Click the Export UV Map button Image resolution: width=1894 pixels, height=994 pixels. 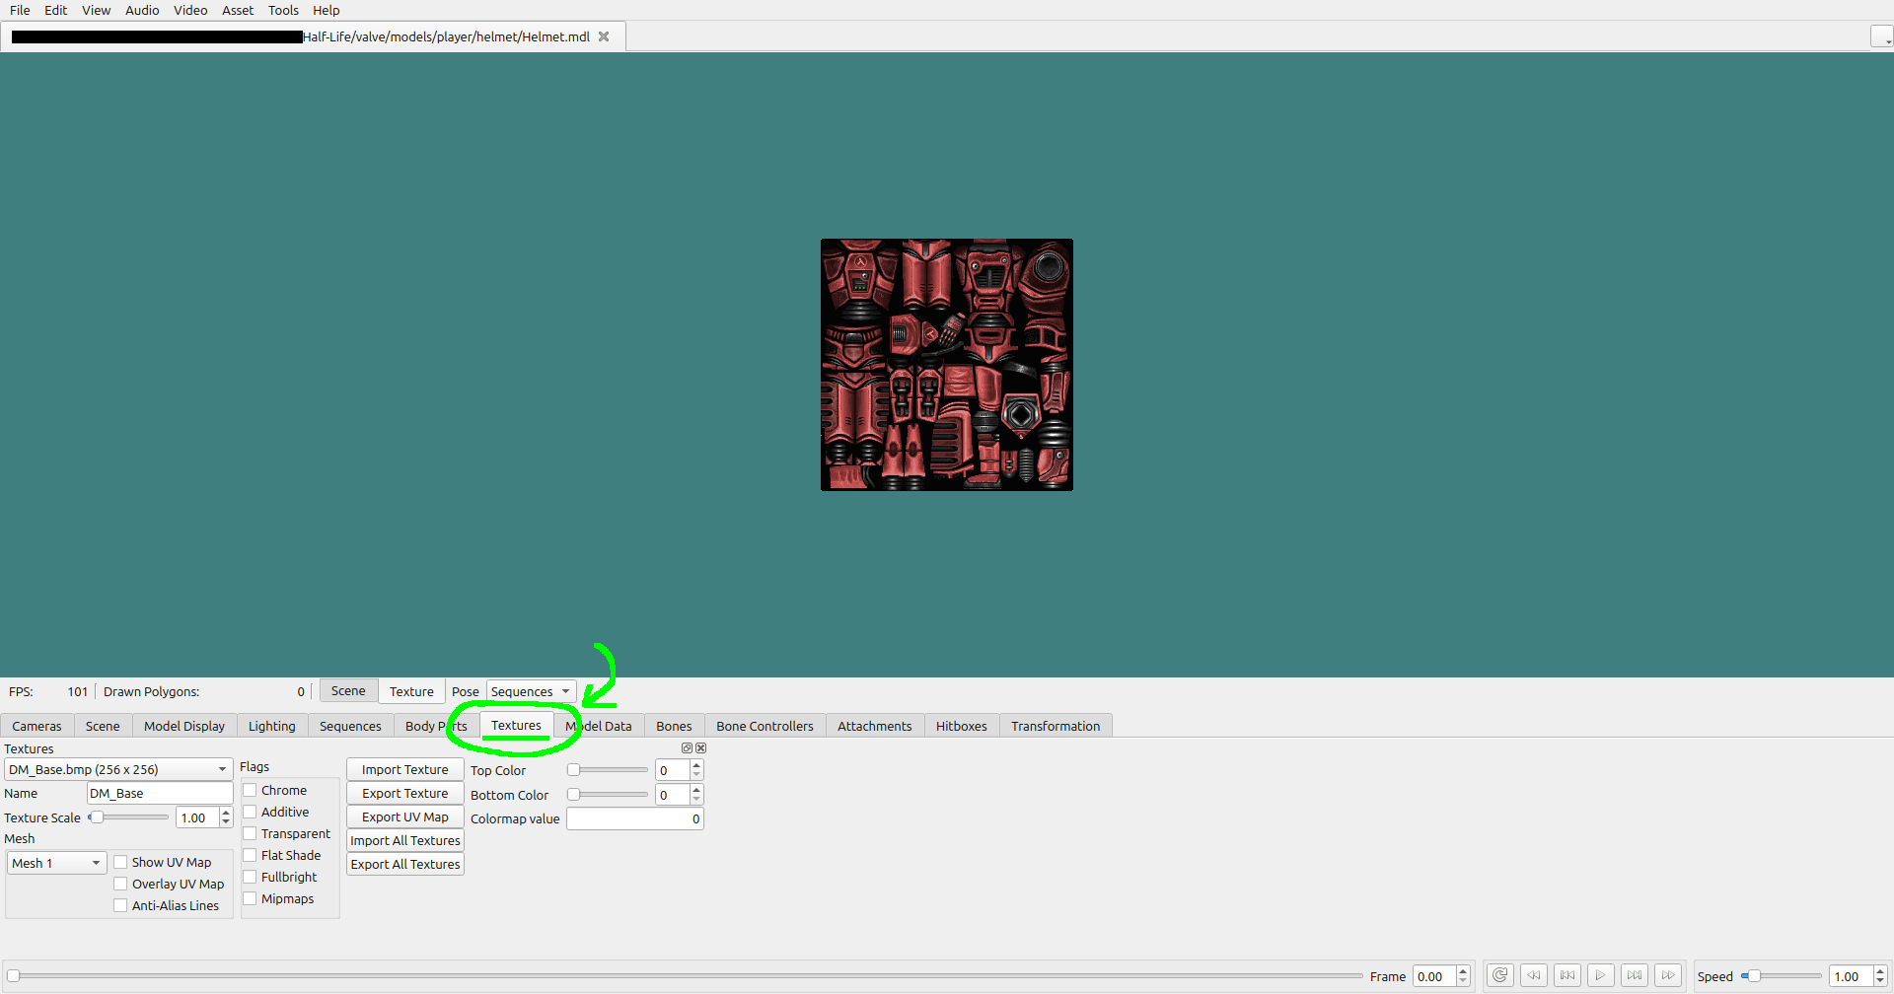pyautogui.click(x=404, y=816)
